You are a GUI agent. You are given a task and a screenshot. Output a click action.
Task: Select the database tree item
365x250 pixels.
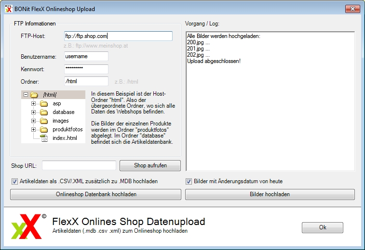point(63,112)
